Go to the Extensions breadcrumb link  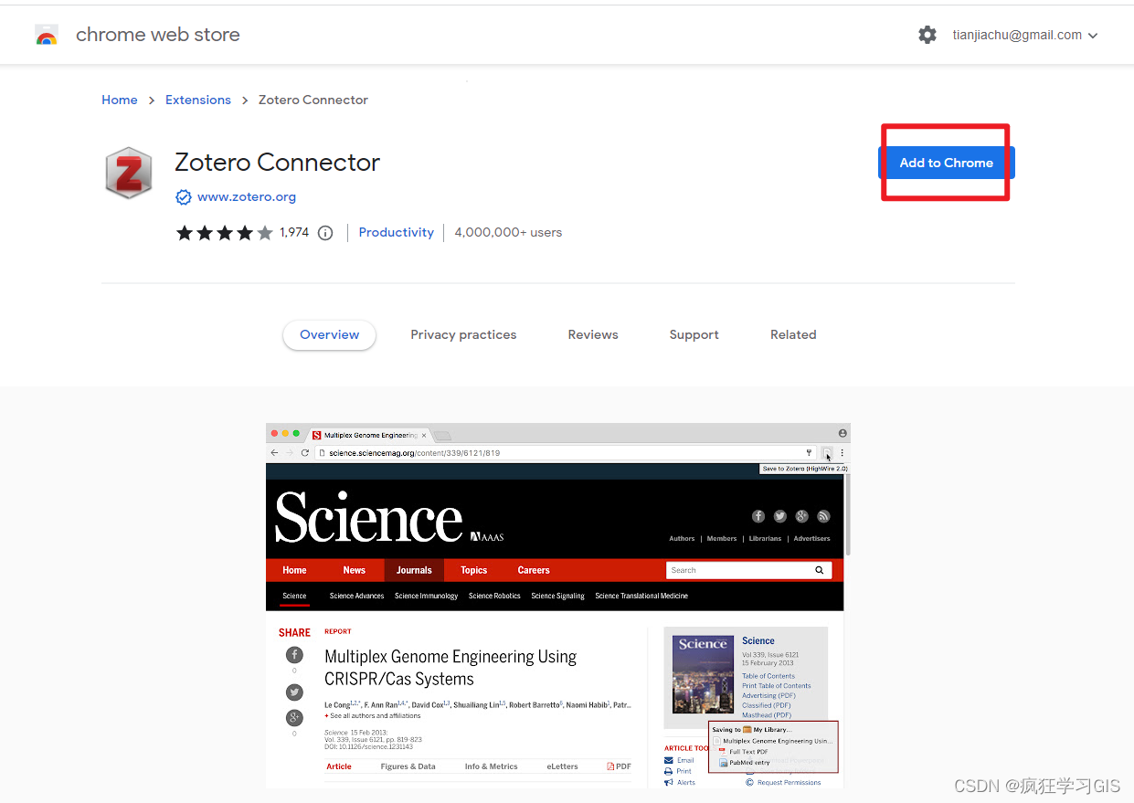[x=198, y=100]
